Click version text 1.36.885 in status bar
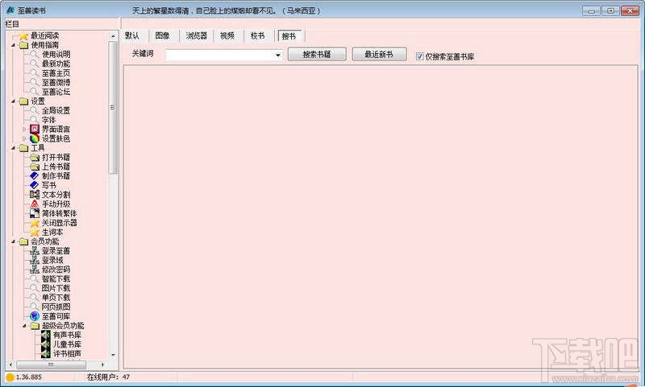The image size is (645, 387). (x=29, y=377)
